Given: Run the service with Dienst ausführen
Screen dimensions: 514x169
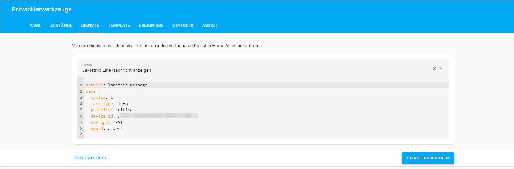Looking at the screenshot, I should (428, 158).
